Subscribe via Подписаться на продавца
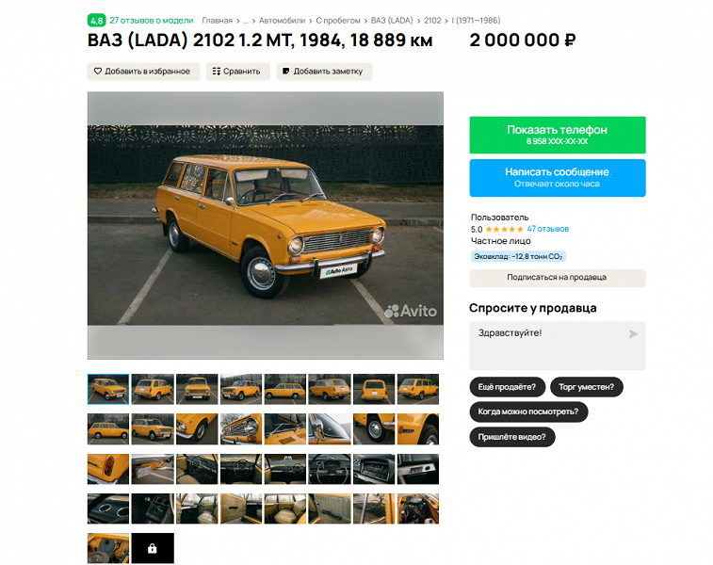713x565 pixels. (558, 278)
